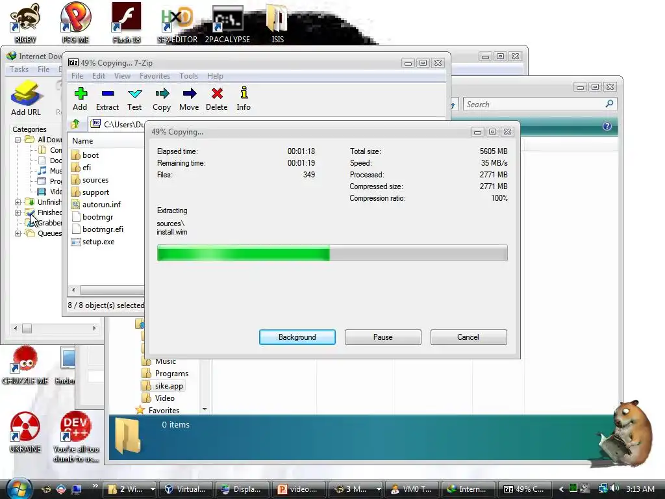This screenshot has width=665, height=499.
Task: Open the Tasks menu in IDM
Action: click(x=19, y=69)
